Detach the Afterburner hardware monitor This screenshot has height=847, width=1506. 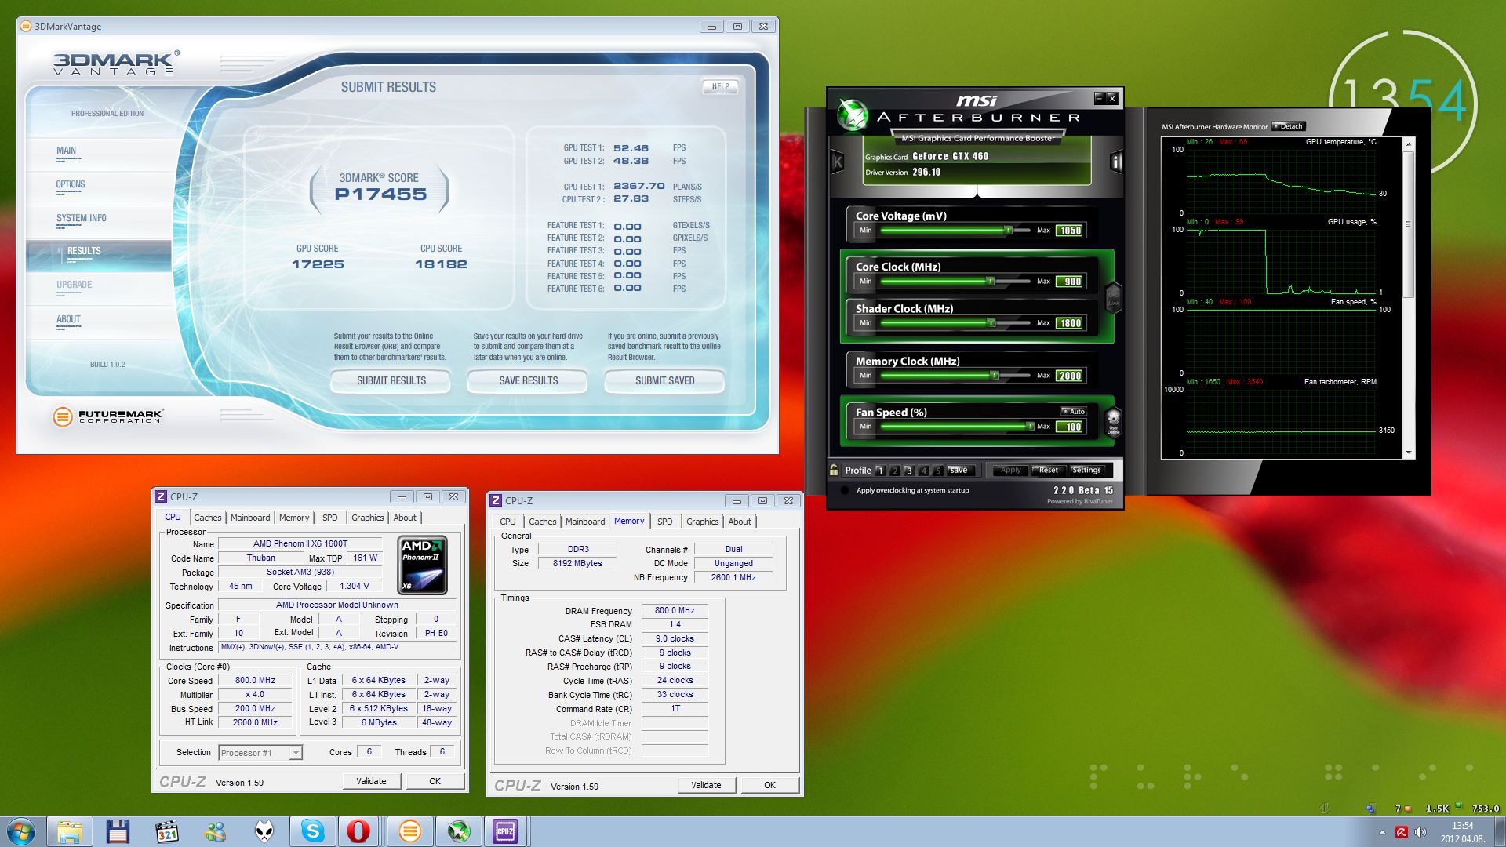1288,126
